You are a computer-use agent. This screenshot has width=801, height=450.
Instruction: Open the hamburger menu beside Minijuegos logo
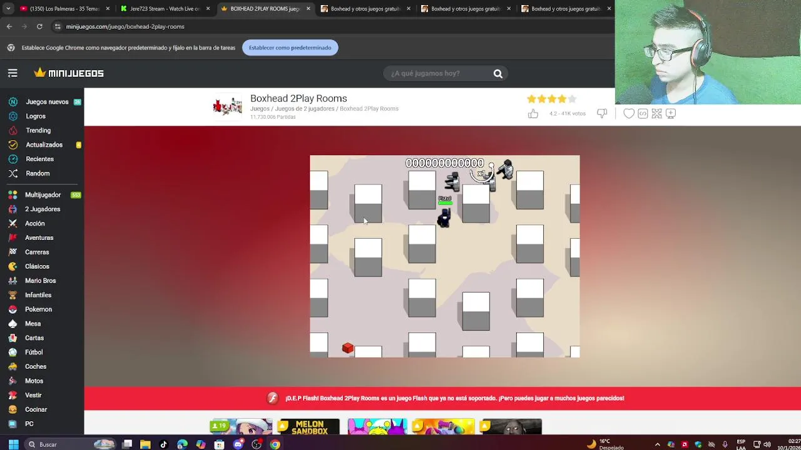tap(13, 73)
